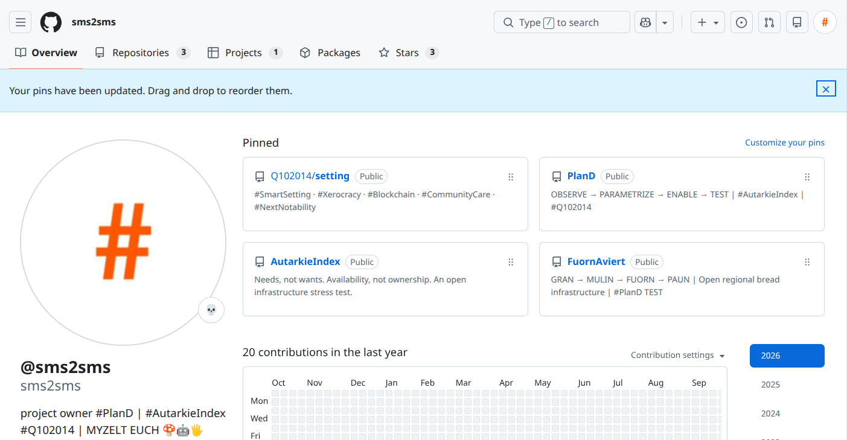The width and height of the screenshot is (847, 440).
Task: Click the search box
Action: [x=562, y=22]
